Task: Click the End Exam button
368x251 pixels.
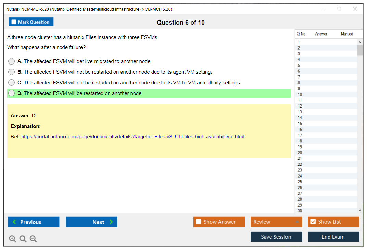Action: 333,237
